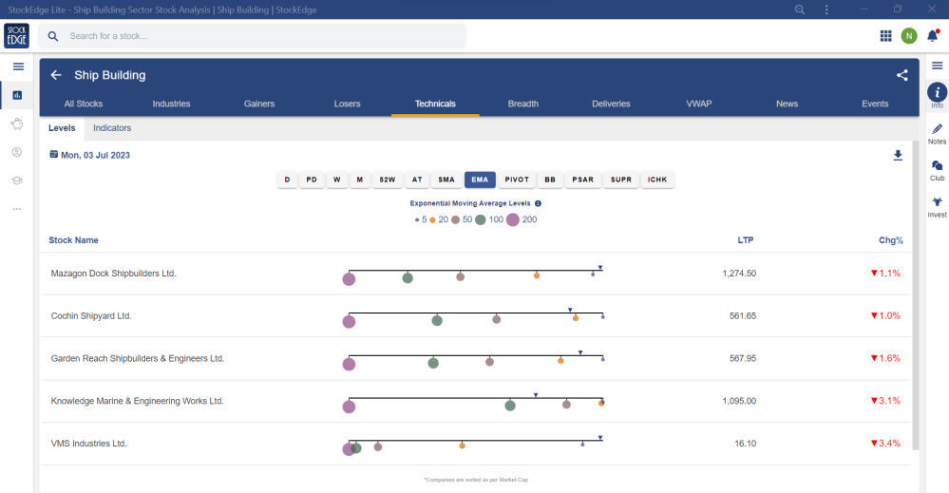Select the PIVOT level toggle button
Screen dimensions: 949x493
pyautogui.click(x=517, y=180)
